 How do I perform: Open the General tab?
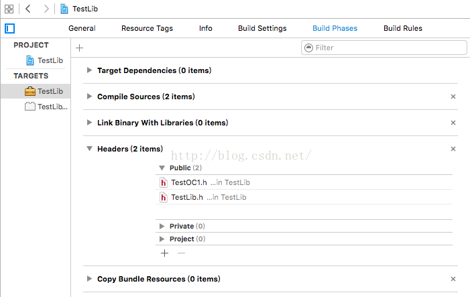pyautogui.click(x=82, y=28)
